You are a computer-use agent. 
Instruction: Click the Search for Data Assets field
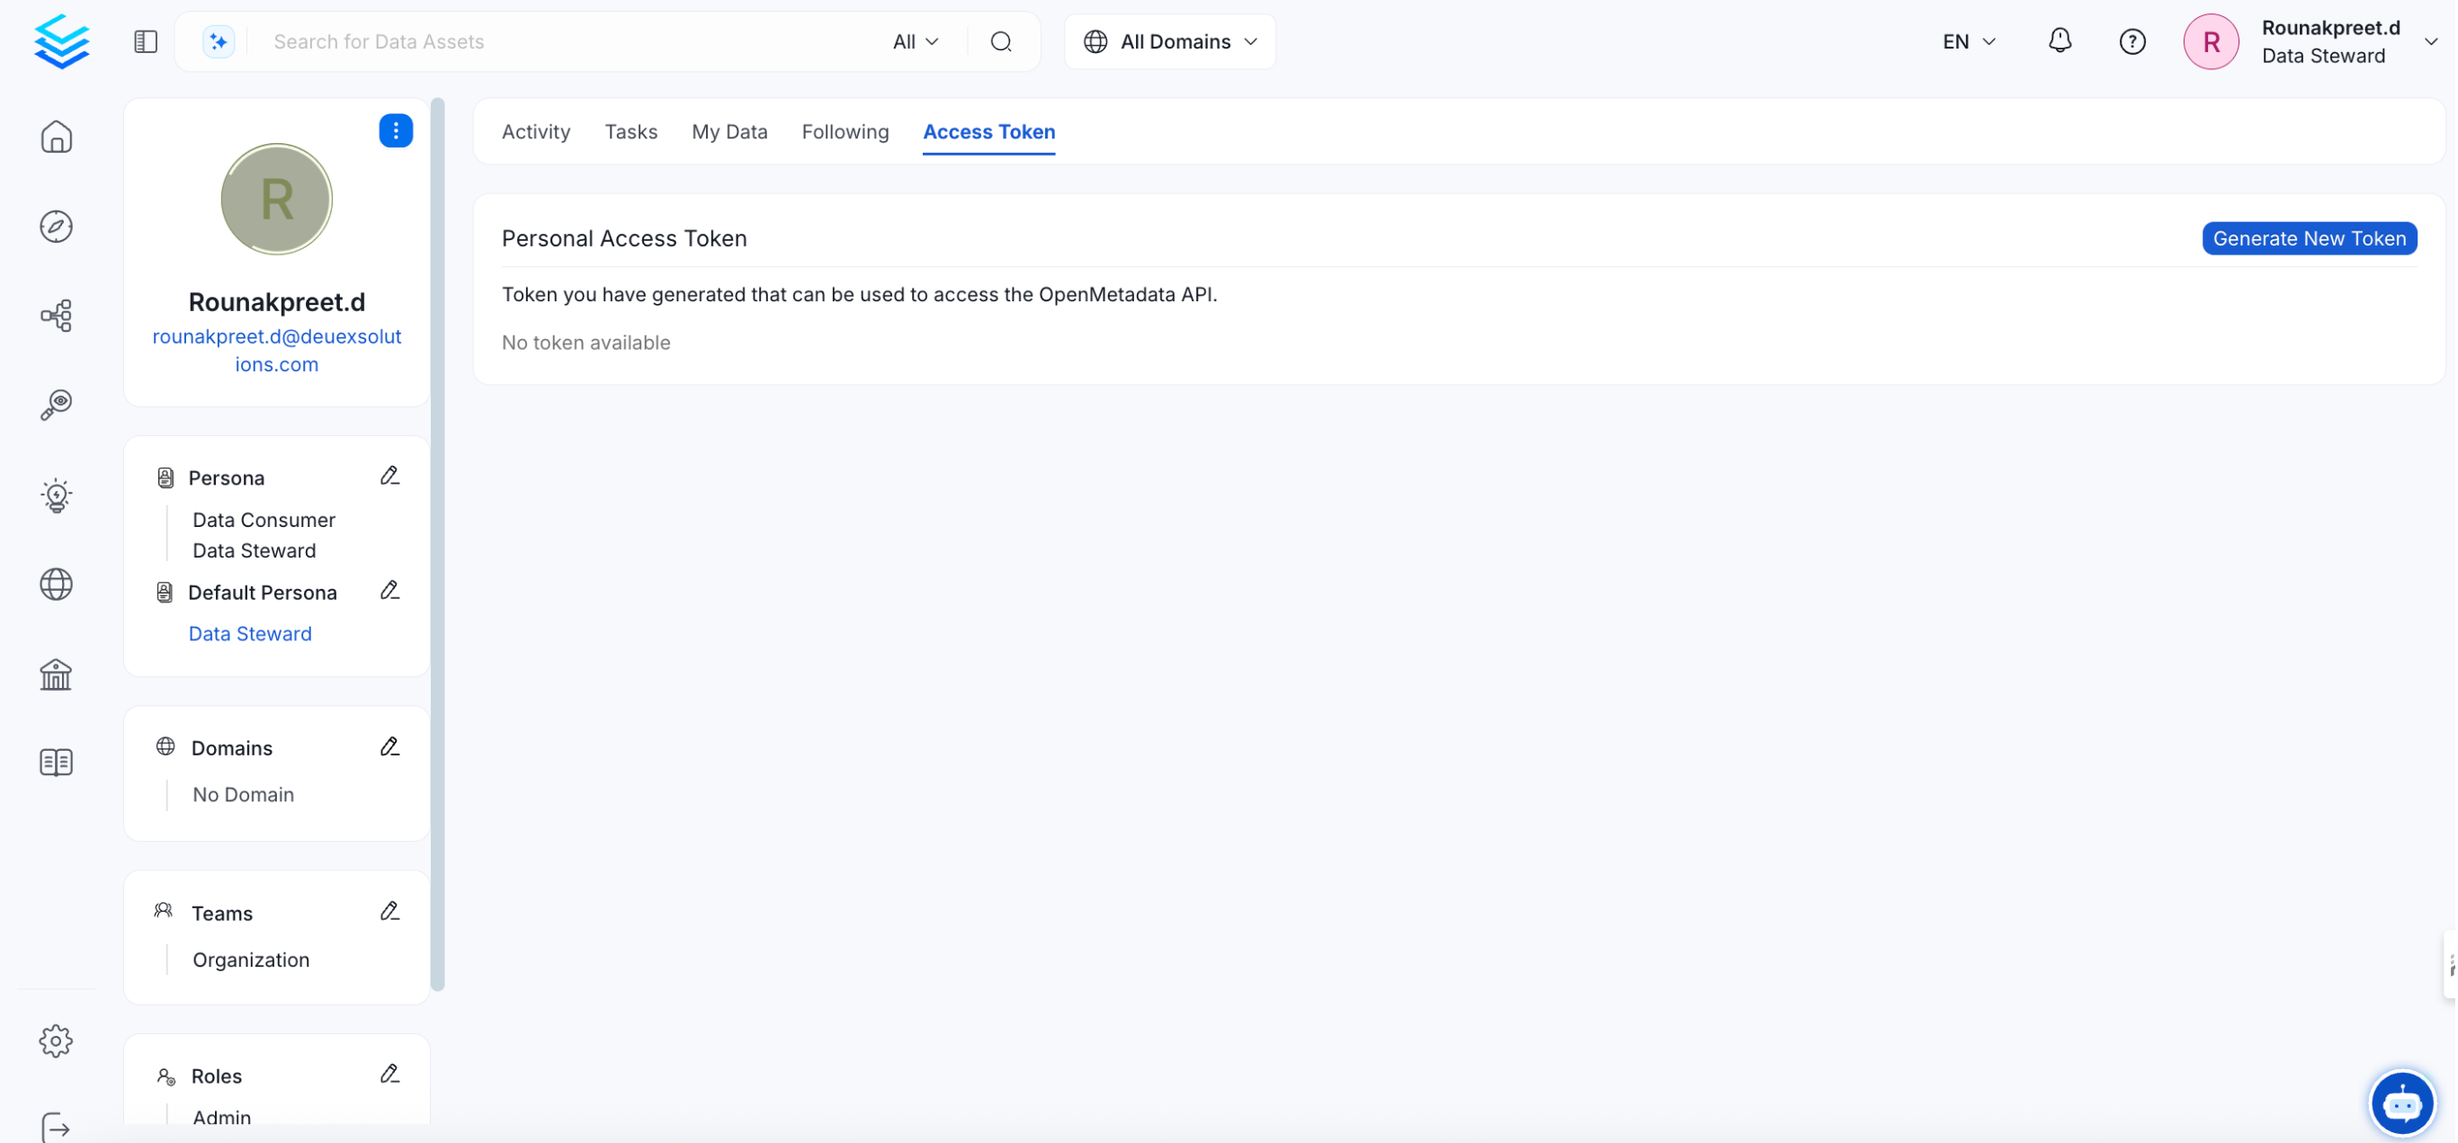pyautogui.click(x=573, y=41)
